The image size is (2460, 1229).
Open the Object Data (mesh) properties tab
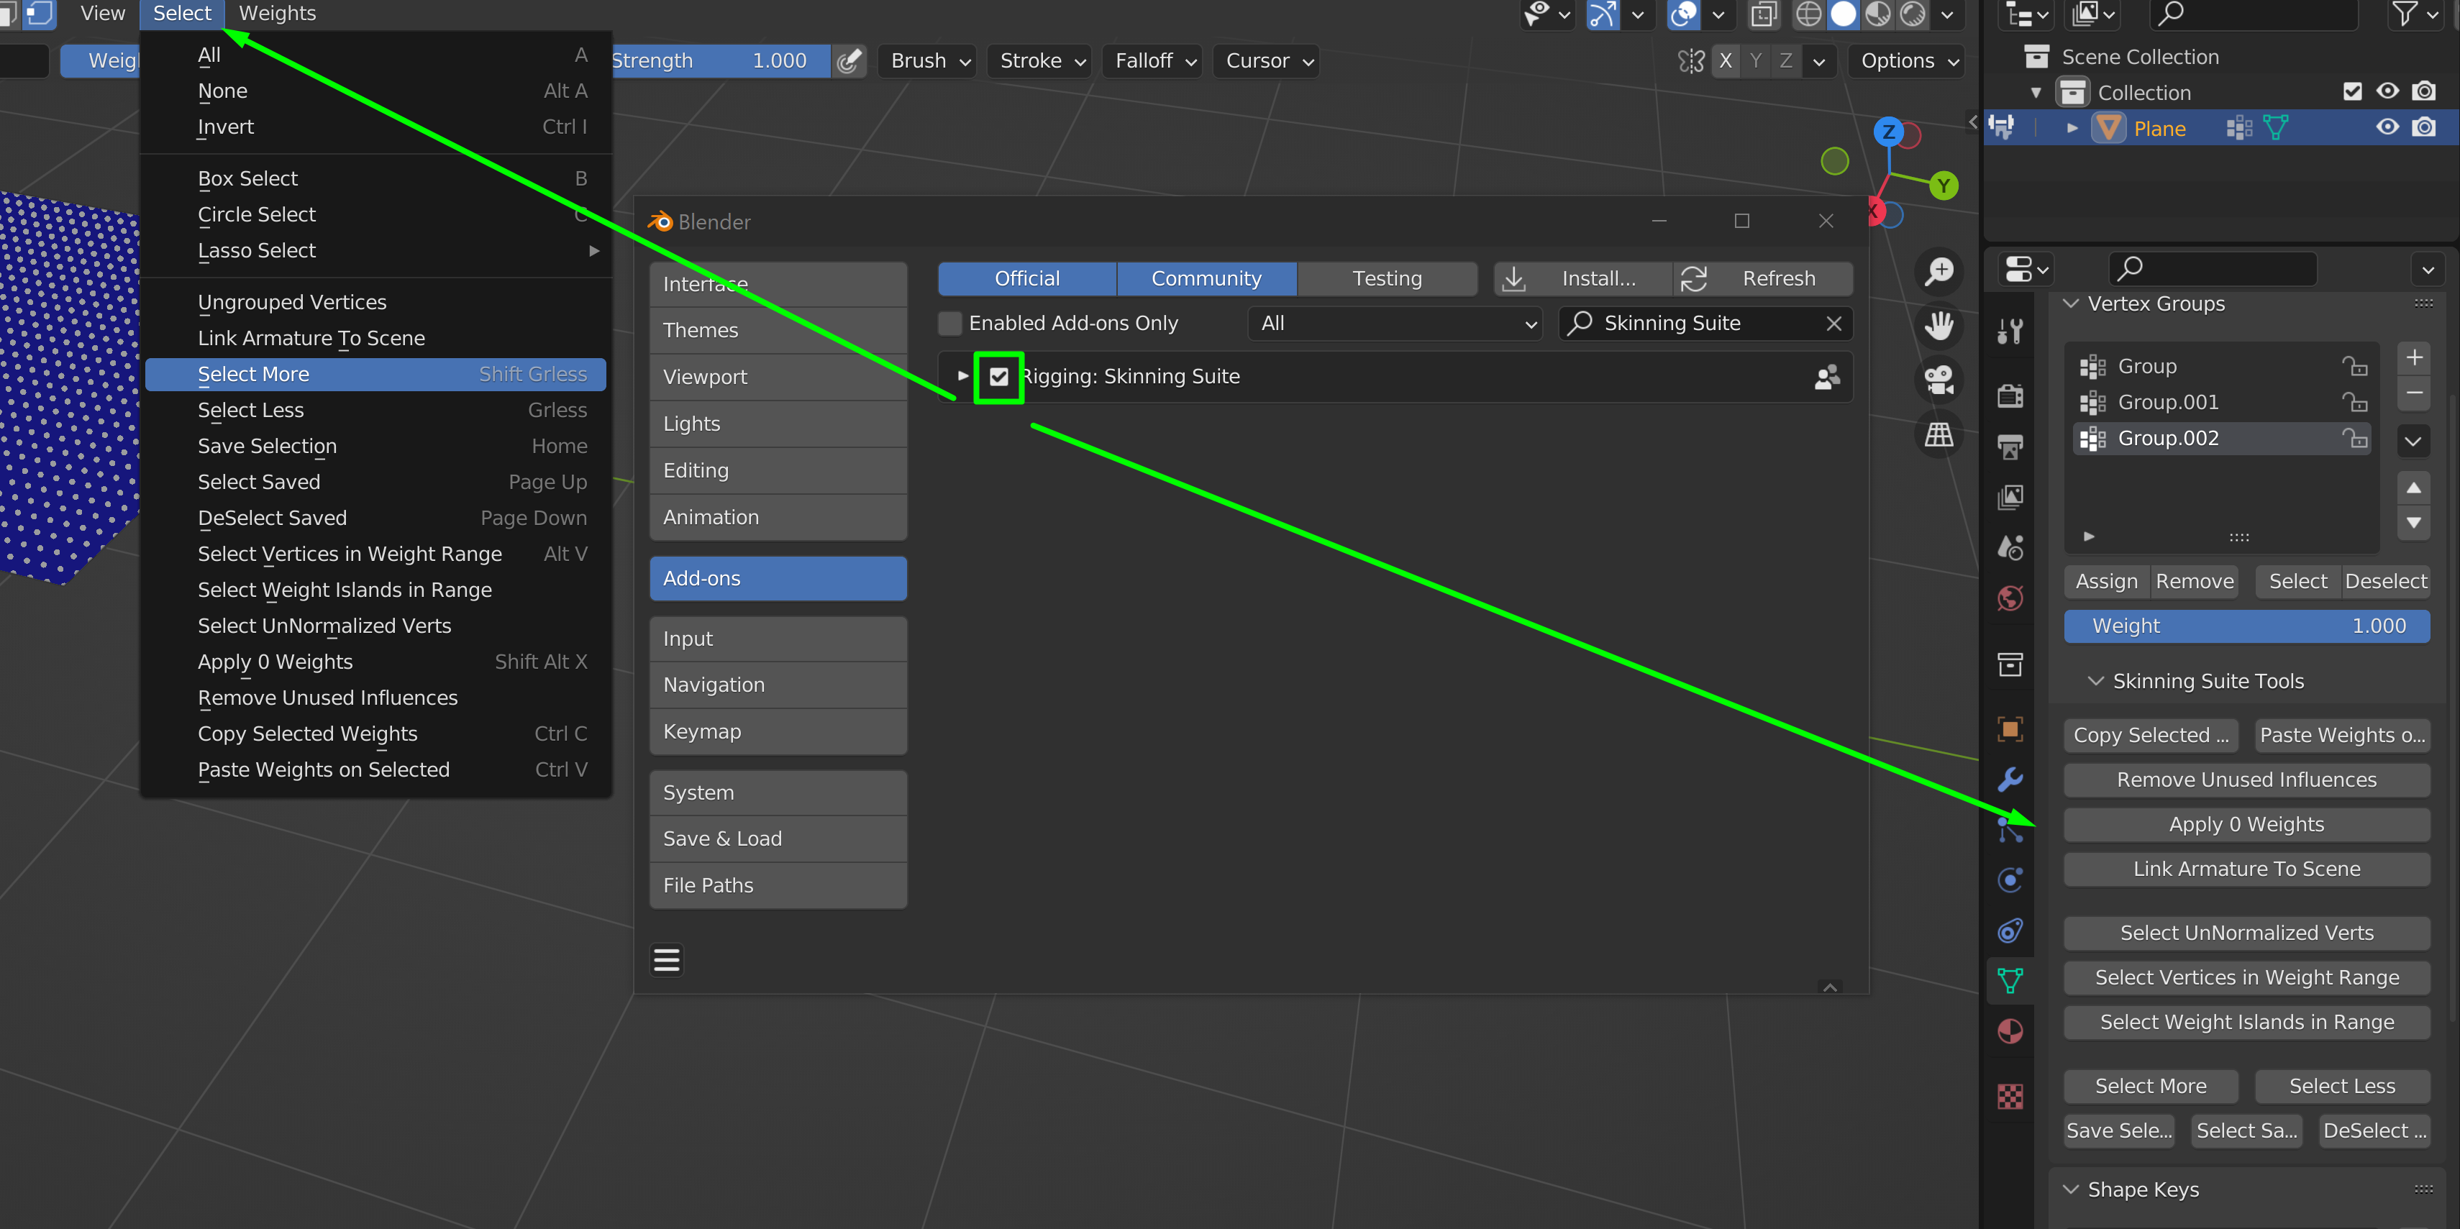[2010, 981]
